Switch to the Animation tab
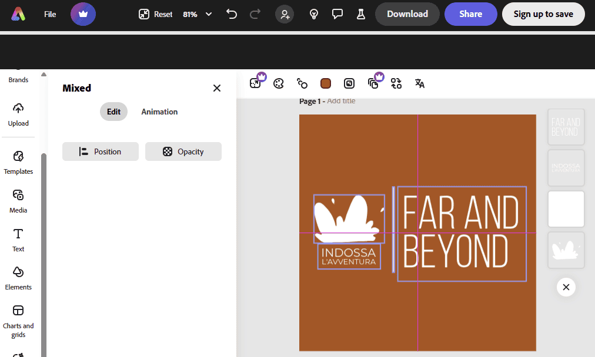The width and height of the screenshot is (595, 357). tap(159, 112)
